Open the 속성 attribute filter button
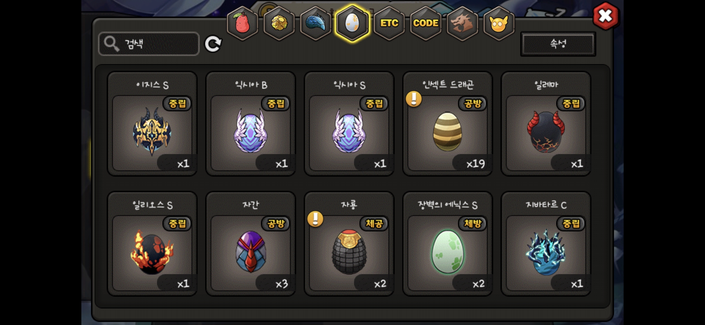 (558, 44)
